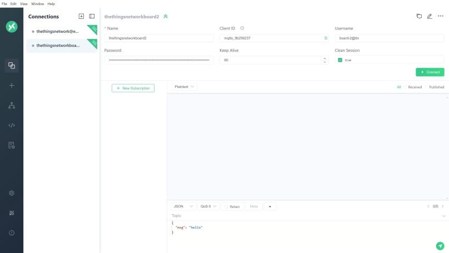Open the Plaintext format dropdown
The height and width of the screenshot is (253, 449).
click(x=184, y=87)
